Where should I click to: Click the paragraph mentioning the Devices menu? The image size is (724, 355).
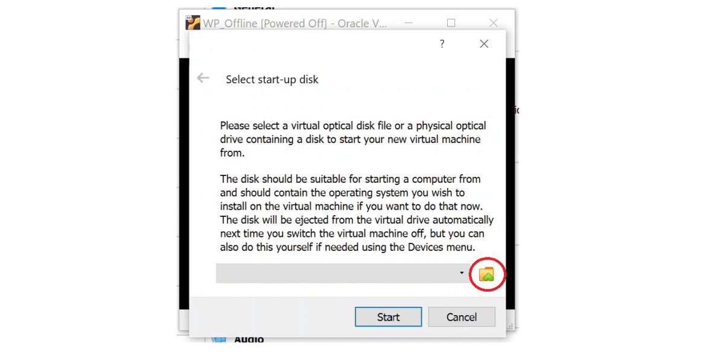[357, 213]
